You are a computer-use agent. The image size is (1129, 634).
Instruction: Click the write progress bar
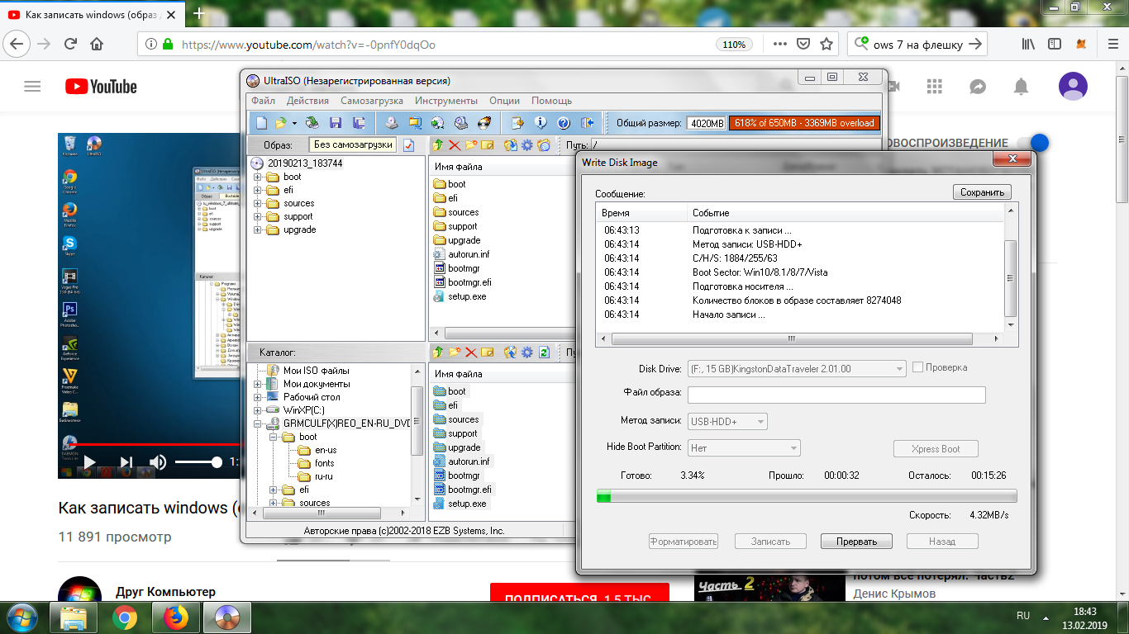tap(807, 496)
